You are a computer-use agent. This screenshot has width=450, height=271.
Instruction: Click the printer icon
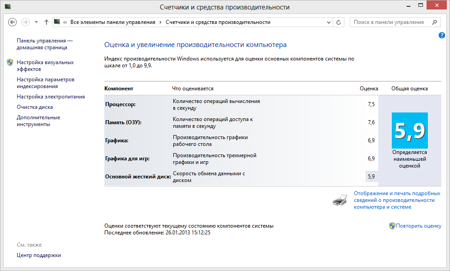(340, 200)
